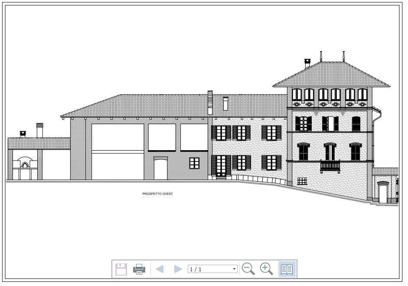
Task: Zoom out with minus magnifier
Action: (248, 269)
